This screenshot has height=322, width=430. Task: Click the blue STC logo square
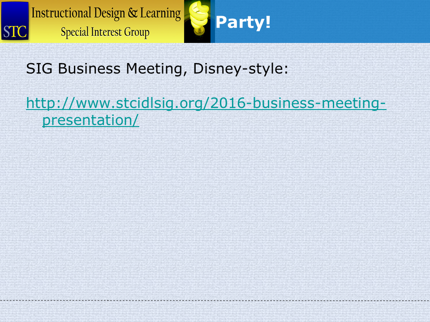pyautogui.click(x=15, y=21)
